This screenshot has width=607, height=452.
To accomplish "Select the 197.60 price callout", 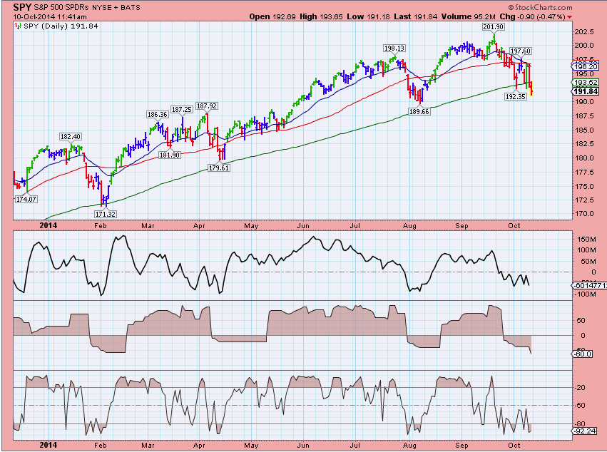I will coord(520,51).
